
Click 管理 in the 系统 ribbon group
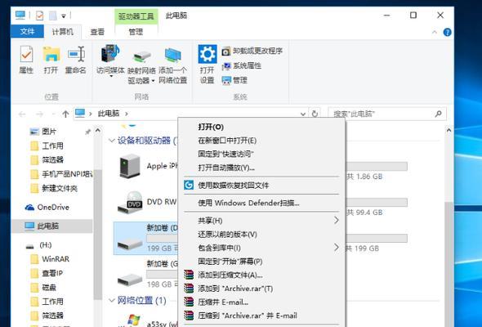point(234,80)
